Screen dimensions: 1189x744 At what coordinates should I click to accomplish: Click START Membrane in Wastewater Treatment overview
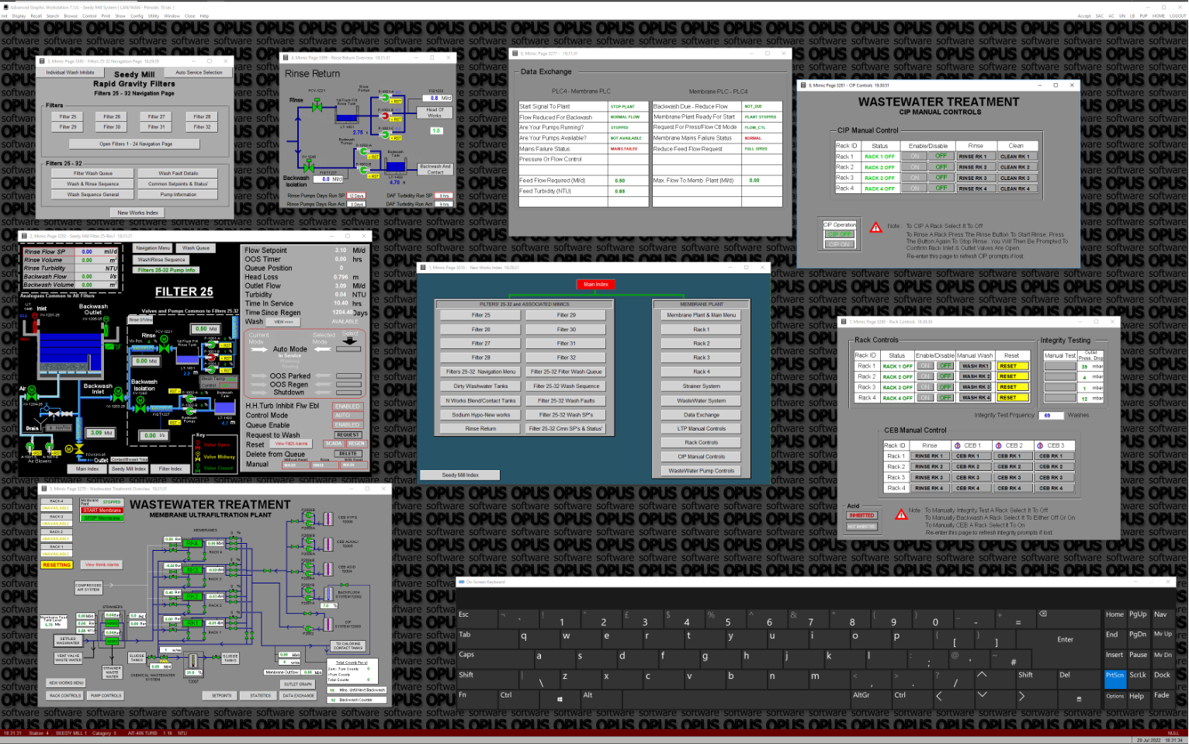tap(102, 510)
